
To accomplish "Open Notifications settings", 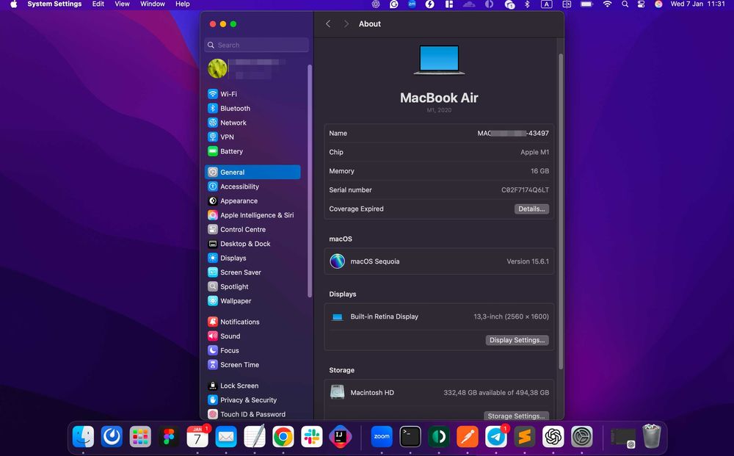I will pyautogui.click(x=252, y=322).
